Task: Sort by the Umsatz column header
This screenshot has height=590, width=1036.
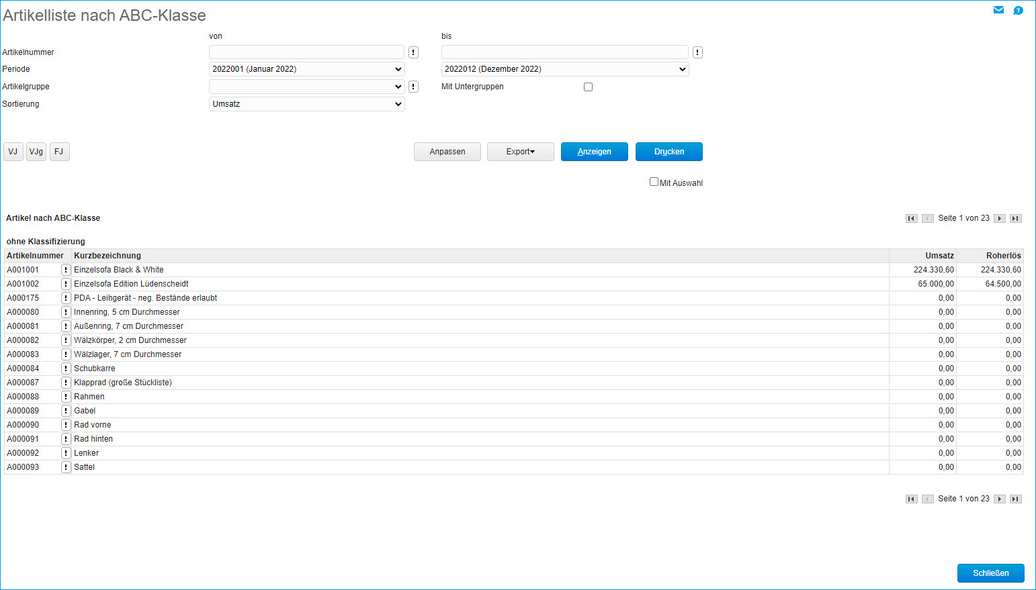Action: (x=939, y=256)
